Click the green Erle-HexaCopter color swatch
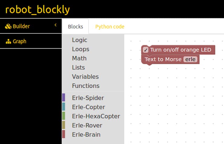 pos(64,116)
